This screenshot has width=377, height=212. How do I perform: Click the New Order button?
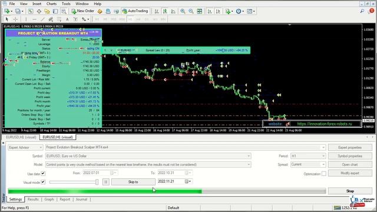pyautogui.click(x=82, y=11)
